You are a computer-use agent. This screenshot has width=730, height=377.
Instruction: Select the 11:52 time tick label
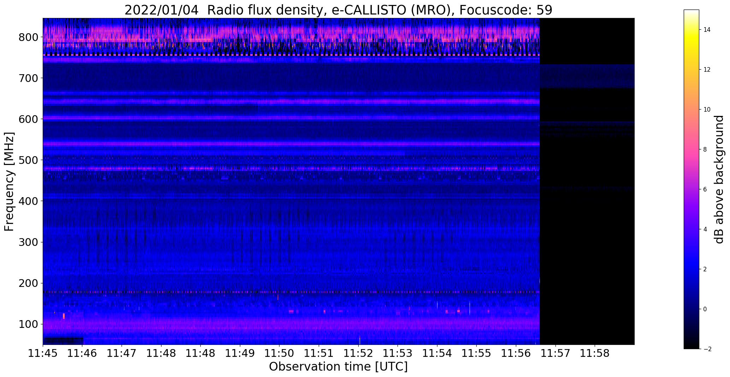[x=359, y=353]
